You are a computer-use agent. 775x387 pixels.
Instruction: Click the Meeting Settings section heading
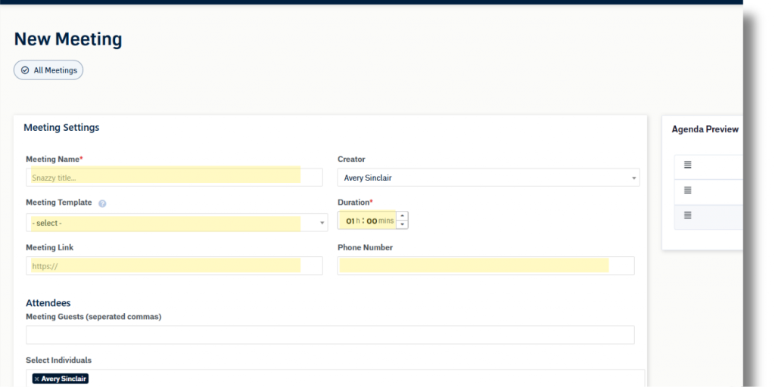pos(61,128)
